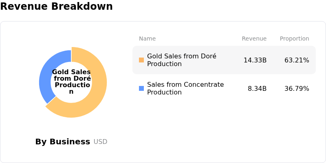Open Sales from Concentrate Production name
This screenshot has width=326, height=163.
point(180,88)
